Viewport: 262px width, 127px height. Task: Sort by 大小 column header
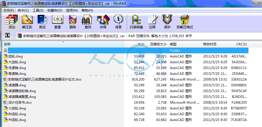point(135,44)
